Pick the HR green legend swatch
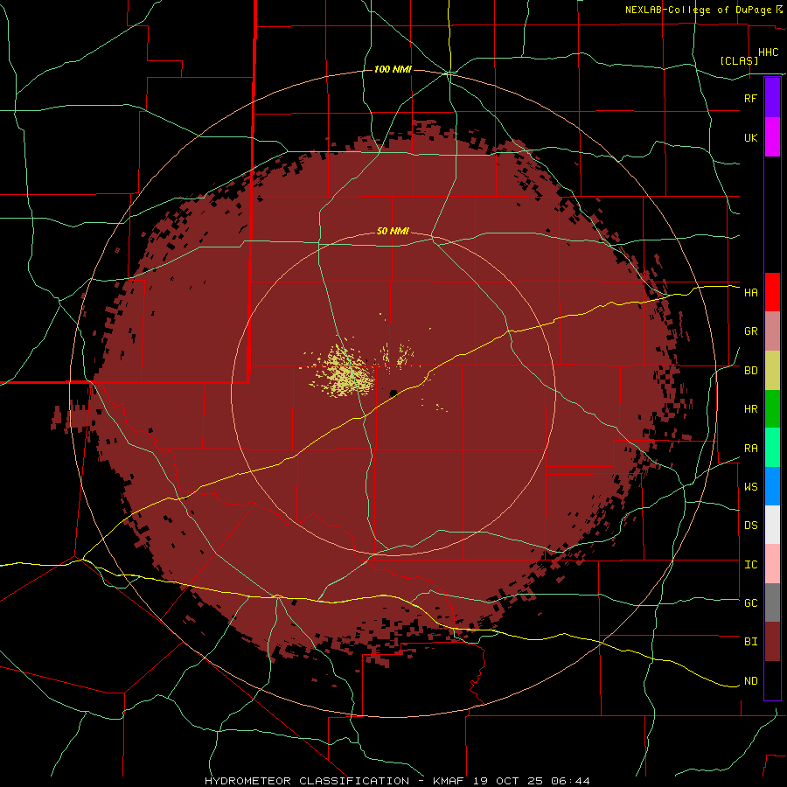 point(772,409)
